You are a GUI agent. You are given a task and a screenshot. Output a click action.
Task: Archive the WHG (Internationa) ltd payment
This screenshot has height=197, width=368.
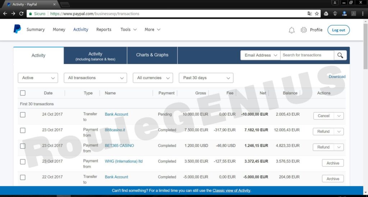point(333,163)
